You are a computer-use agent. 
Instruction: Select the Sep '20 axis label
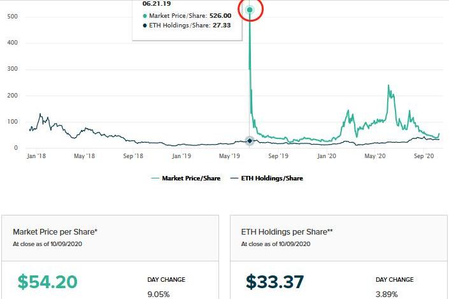tap(424, 156)
